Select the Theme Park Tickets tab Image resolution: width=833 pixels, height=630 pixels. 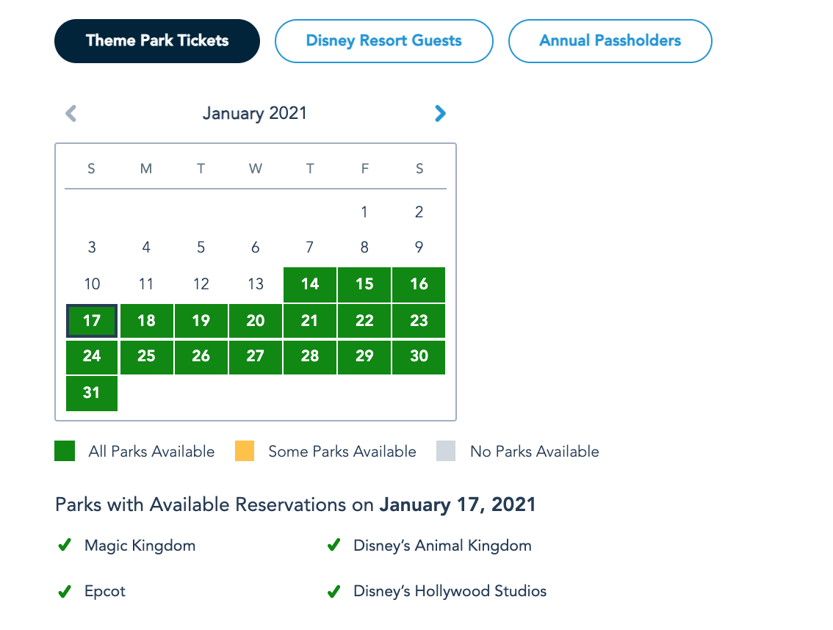(x=157, y=41)
